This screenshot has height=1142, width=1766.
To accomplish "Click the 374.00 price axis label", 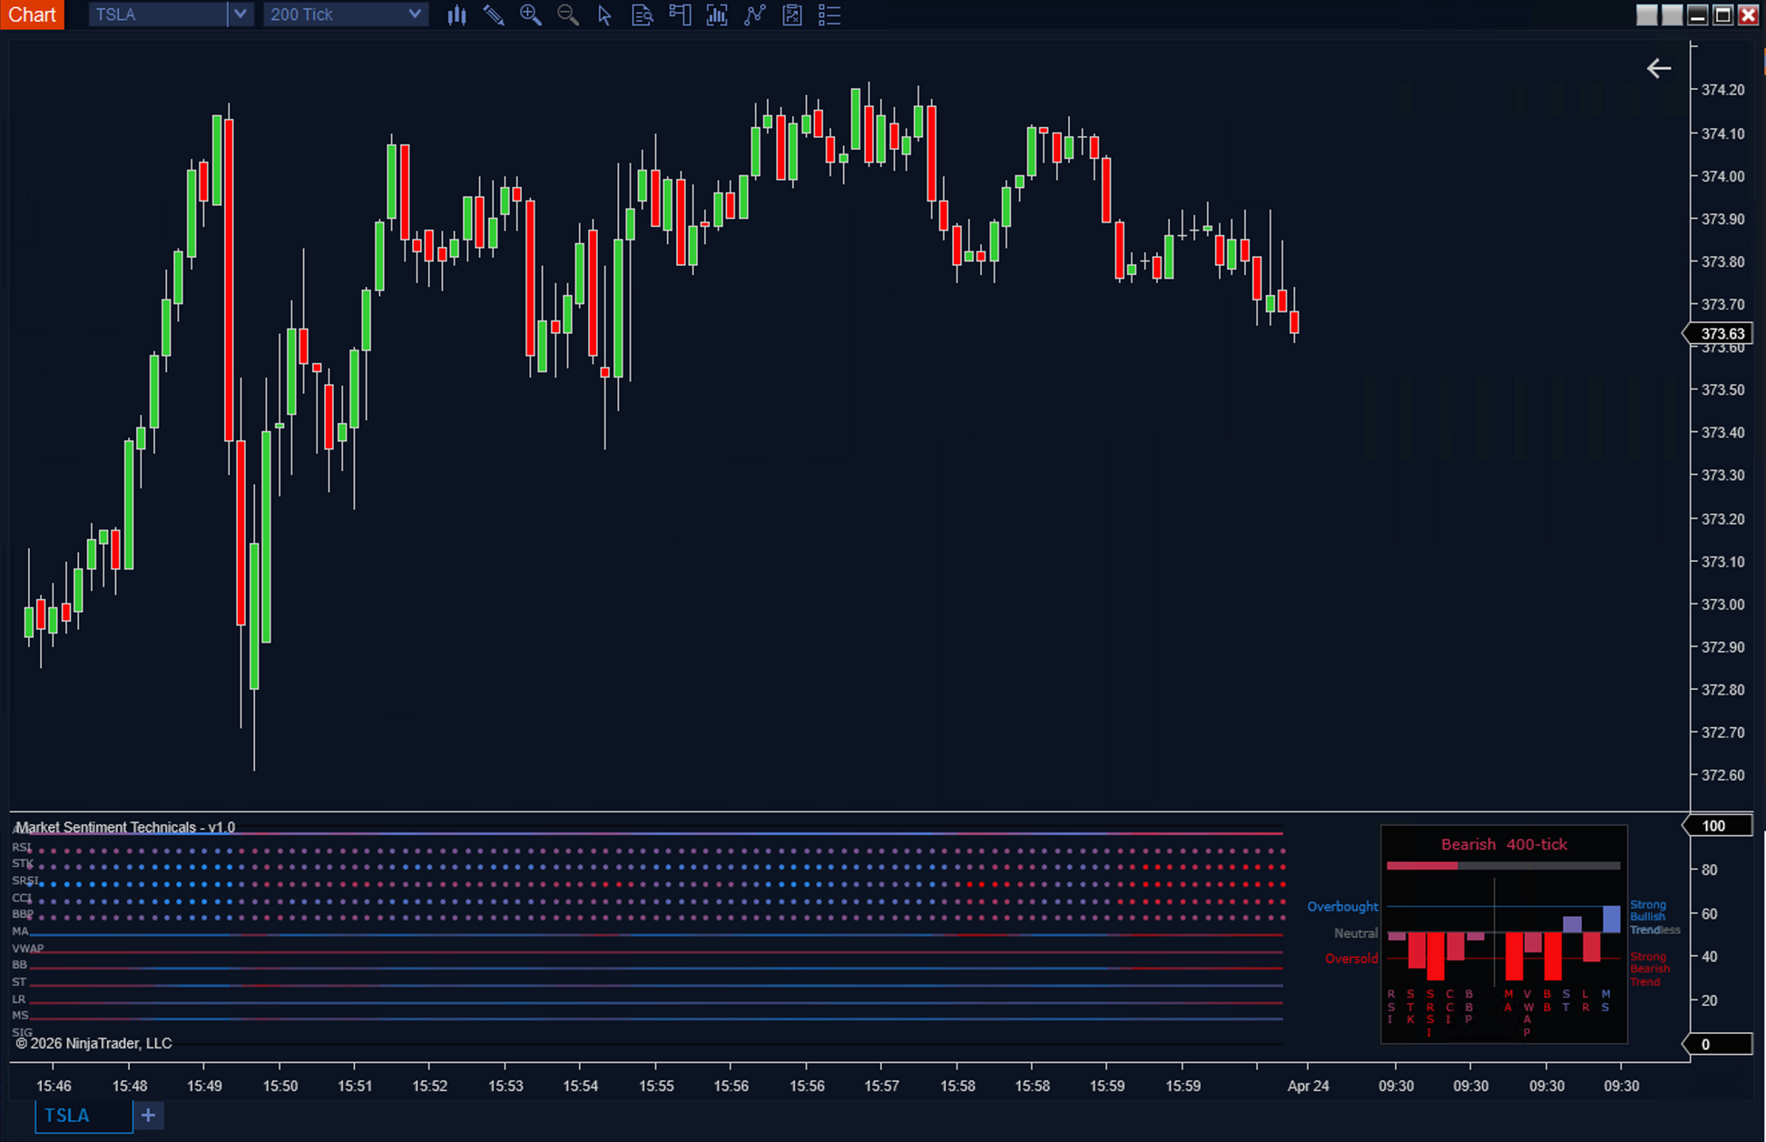I will (1722, 176).
